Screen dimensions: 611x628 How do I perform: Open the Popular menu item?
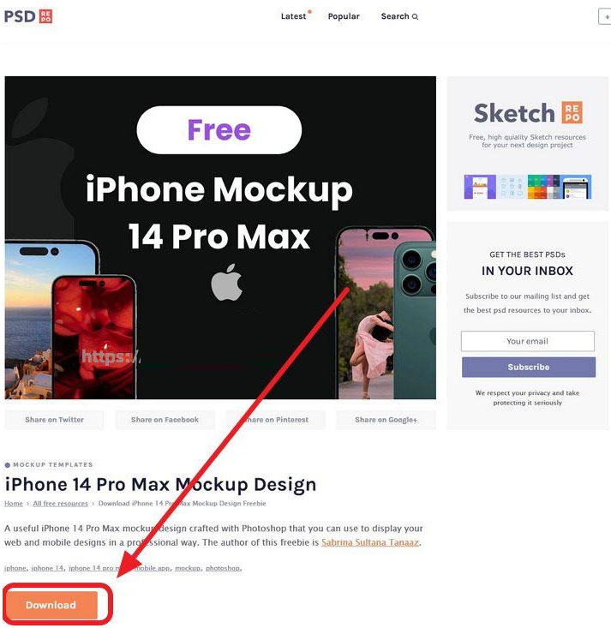(x=344, y=16)
